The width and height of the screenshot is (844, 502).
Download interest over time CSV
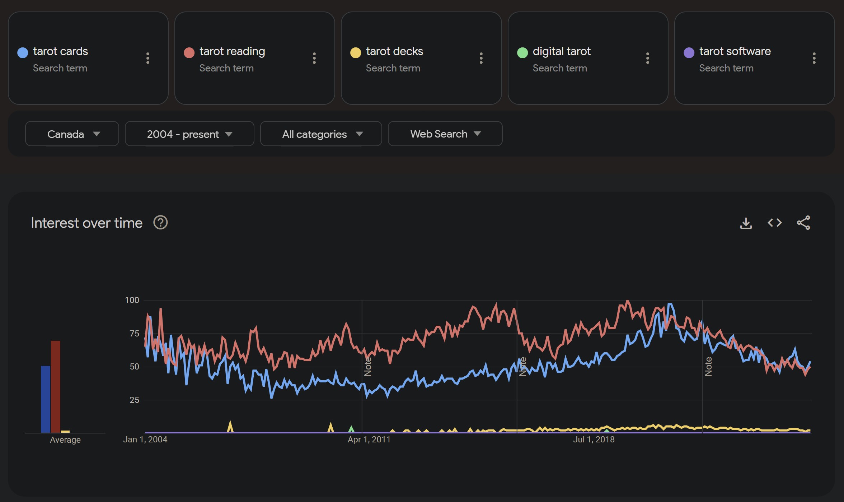(746, 223)
